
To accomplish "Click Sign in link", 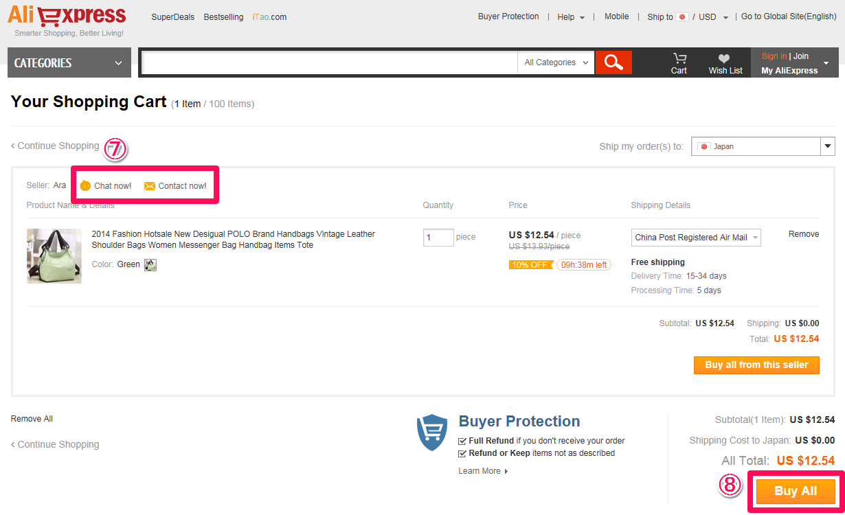I will pyautogui.click(x=774, y=56).
